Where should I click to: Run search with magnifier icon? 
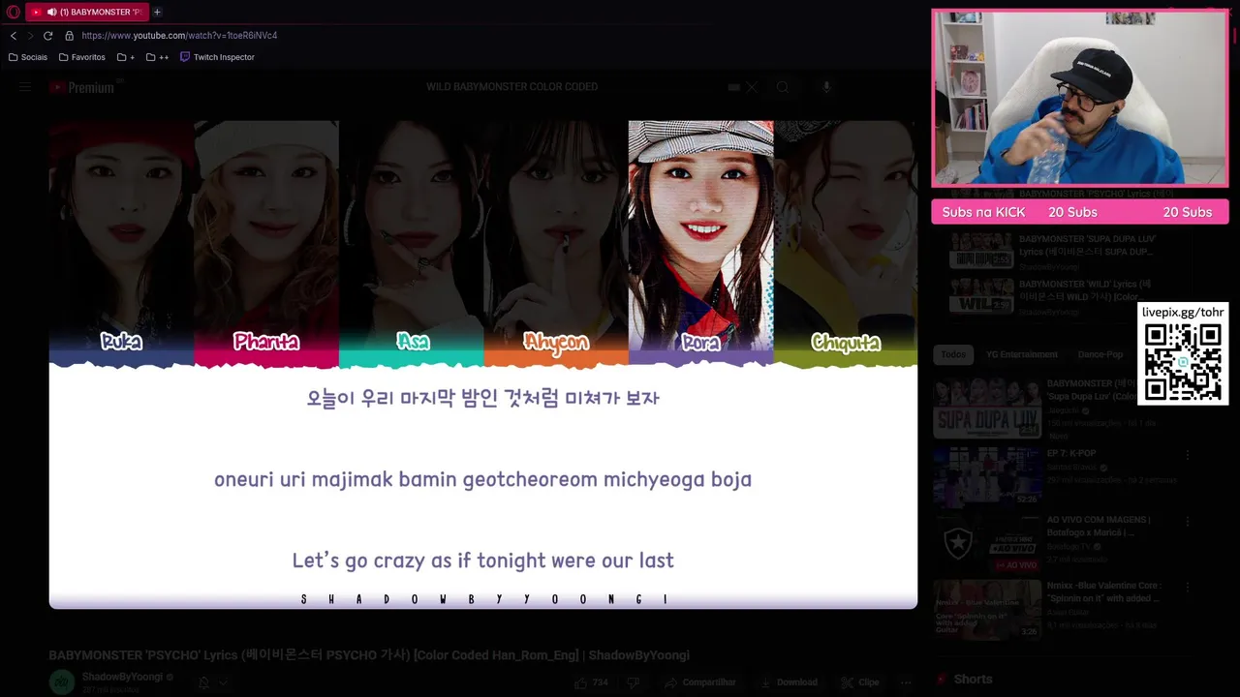(783, 87)
